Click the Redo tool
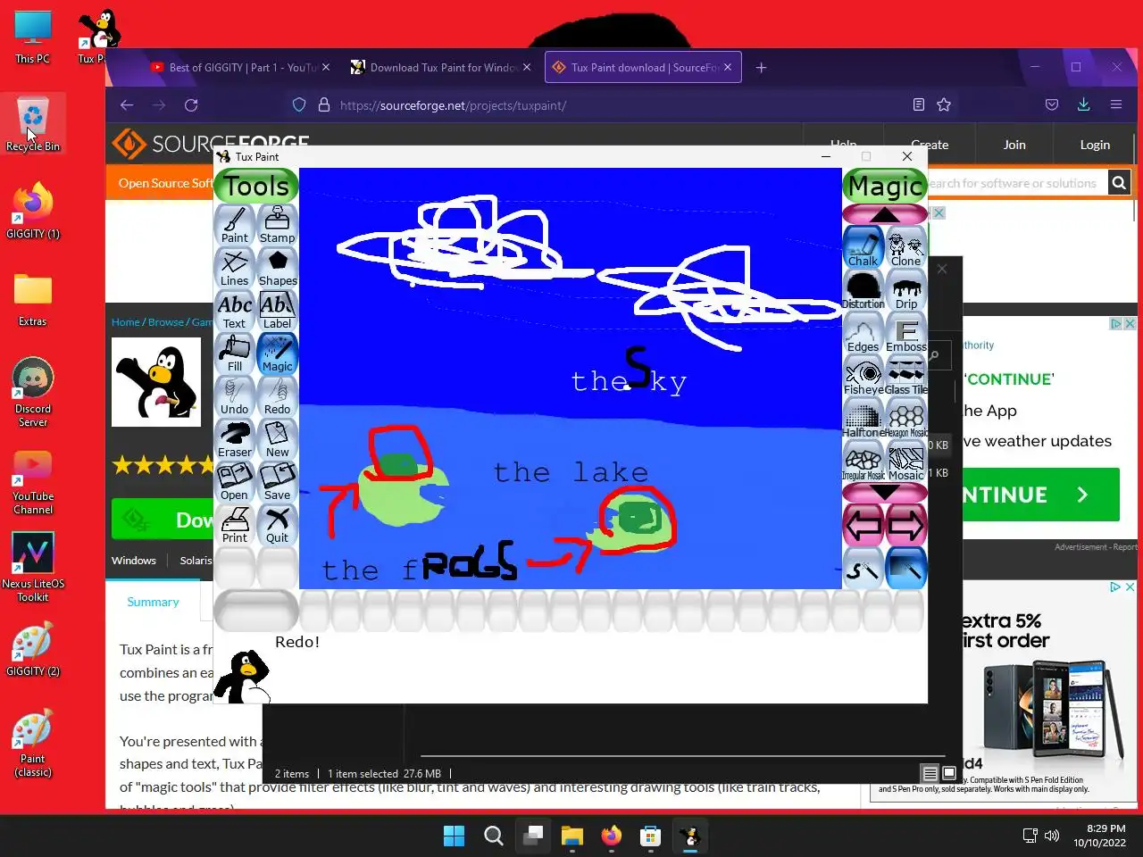The width and height of the screenshot is (1143, 857). click(277, 396)
